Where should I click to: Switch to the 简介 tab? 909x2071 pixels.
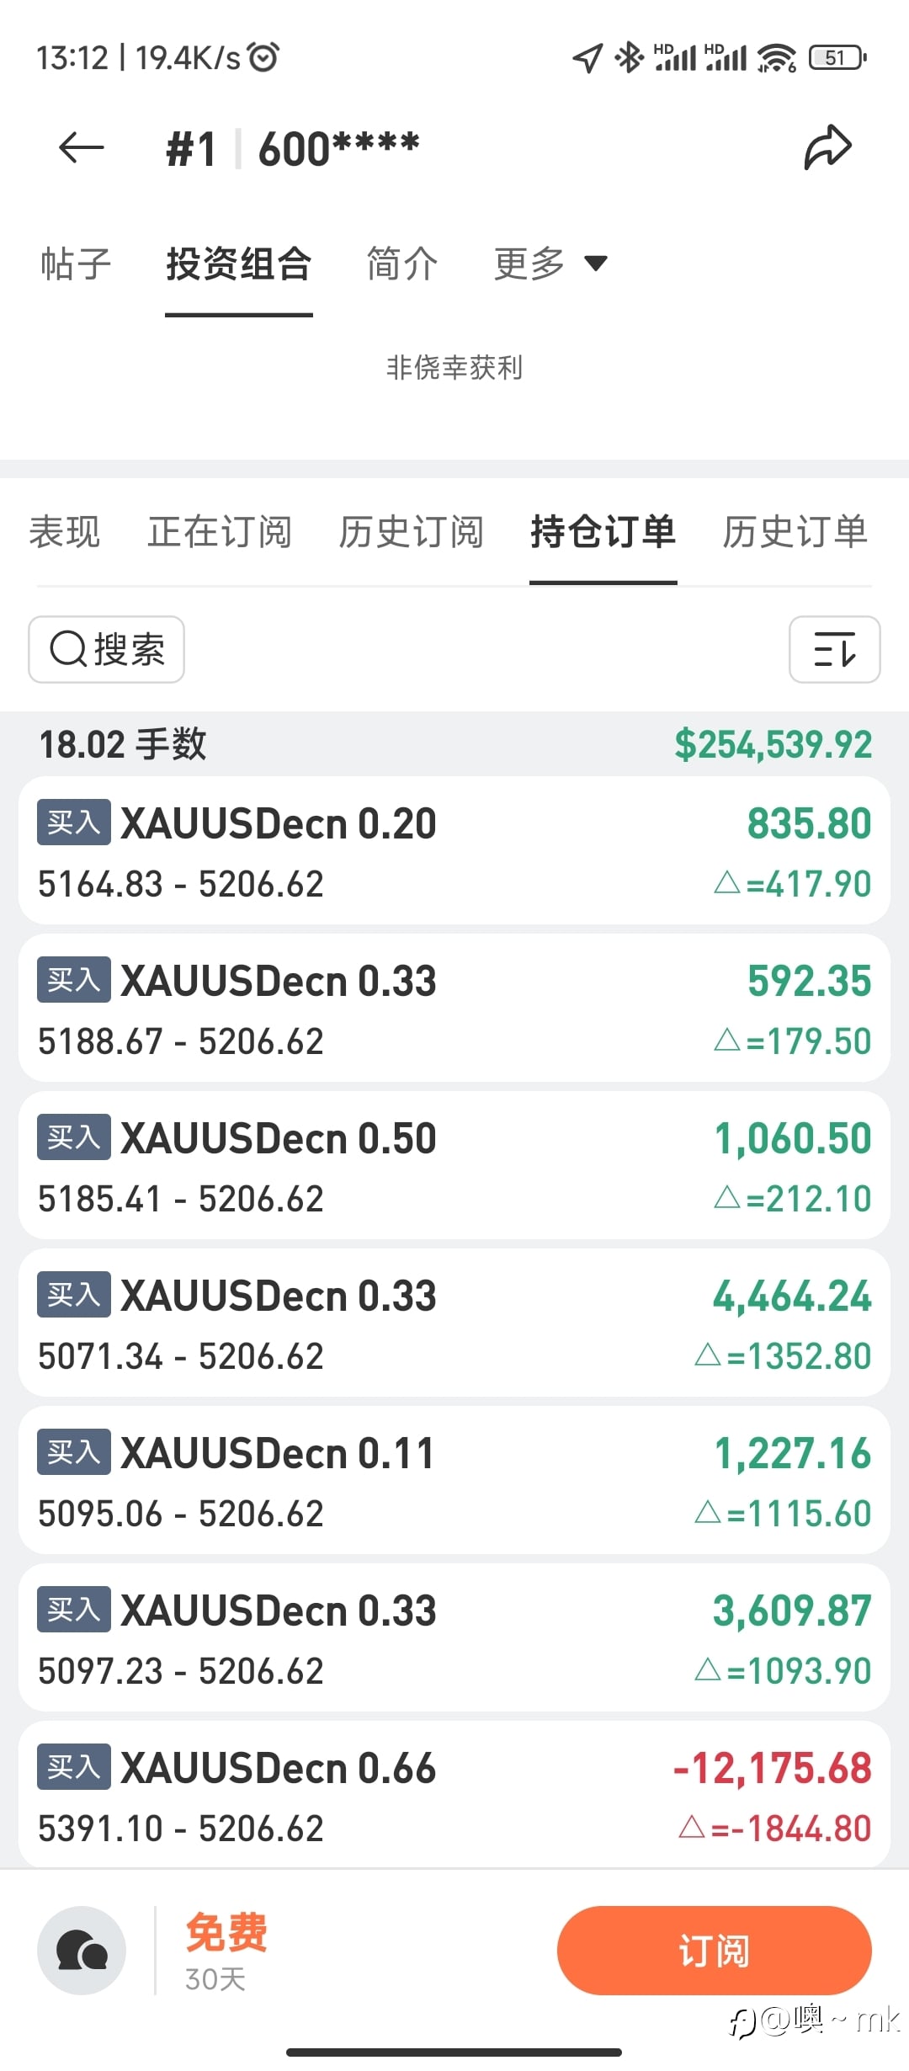(x=402, y=264)
